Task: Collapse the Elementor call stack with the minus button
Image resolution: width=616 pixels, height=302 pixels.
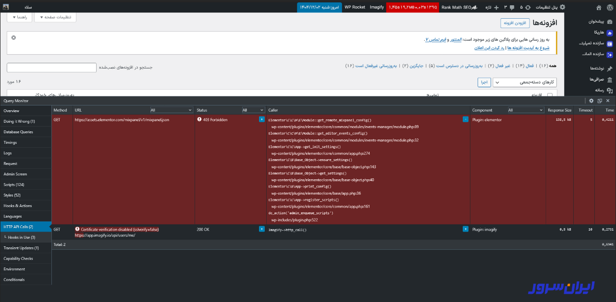Action: [x=465, y=119]
